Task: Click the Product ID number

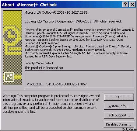Action: 66,84
